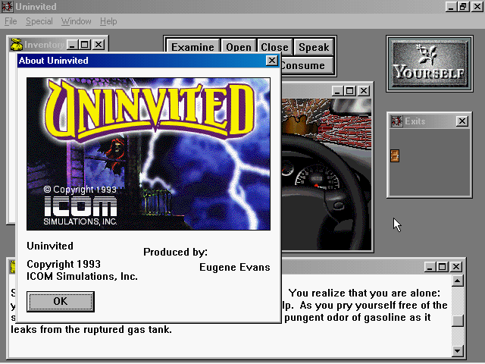Screen dimensions: 485x364
Task: Minimize the text narration window
Action: click(x=430, y=267)
